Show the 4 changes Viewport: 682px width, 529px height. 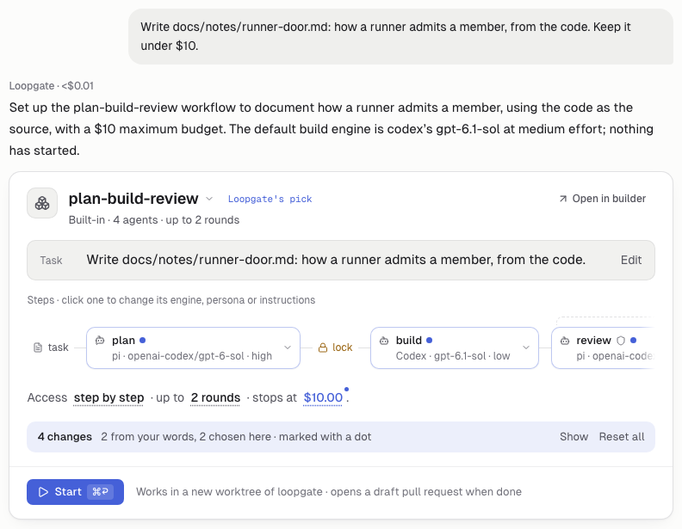click(x=573, y=437)
